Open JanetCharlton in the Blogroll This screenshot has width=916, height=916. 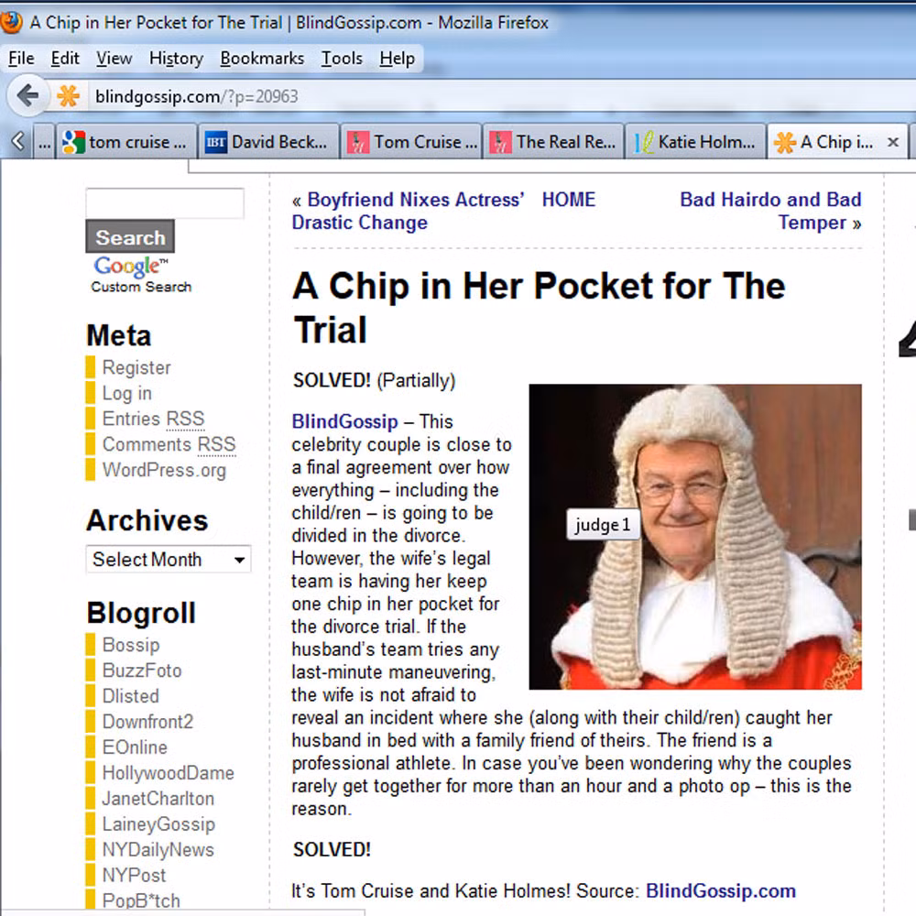coord(158,799)
